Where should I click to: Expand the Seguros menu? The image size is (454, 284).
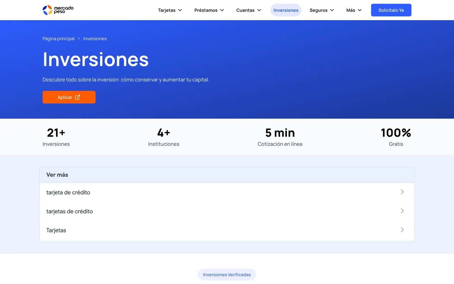click(322, 10)
